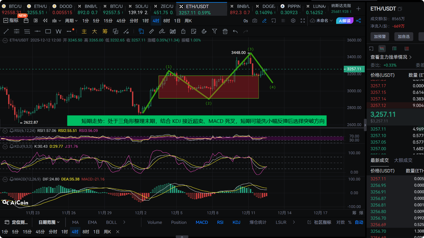Click the AI解读 button
This screenshot has height=238, width=424.
tap(345, 21)
